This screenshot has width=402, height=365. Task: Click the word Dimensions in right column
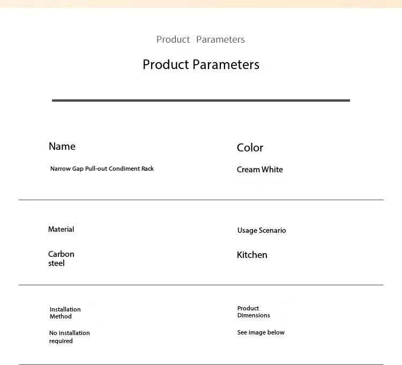coord(254,315)
